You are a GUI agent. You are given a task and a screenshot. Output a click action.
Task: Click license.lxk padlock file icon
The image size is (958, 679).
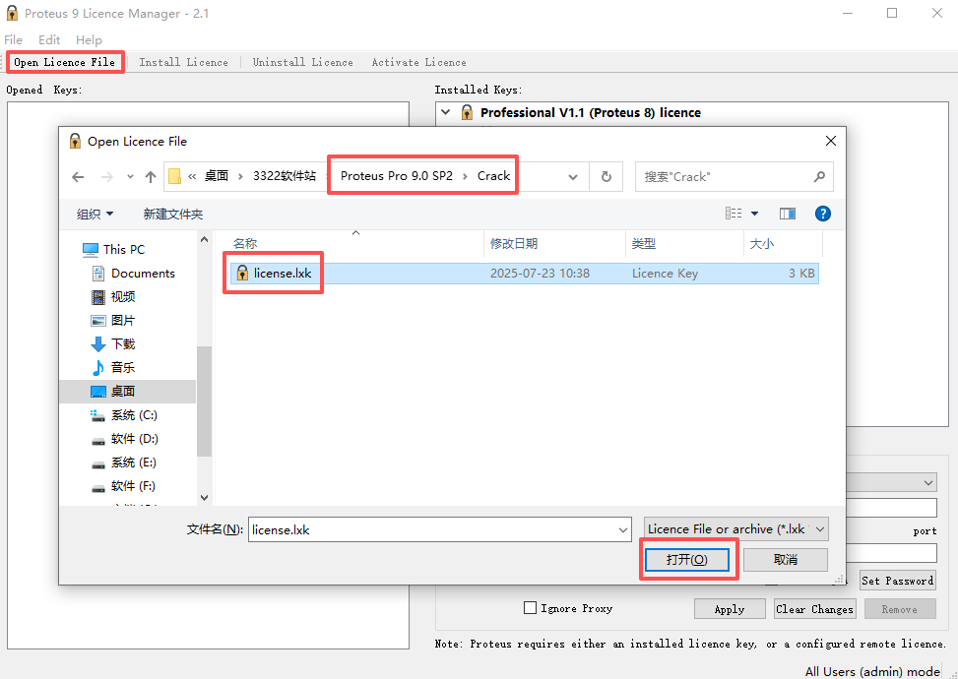point(242,273)
